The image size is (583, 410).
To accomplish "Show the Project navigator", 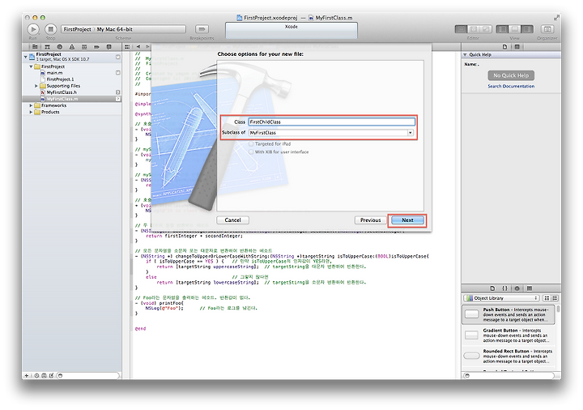I will 35,47.
